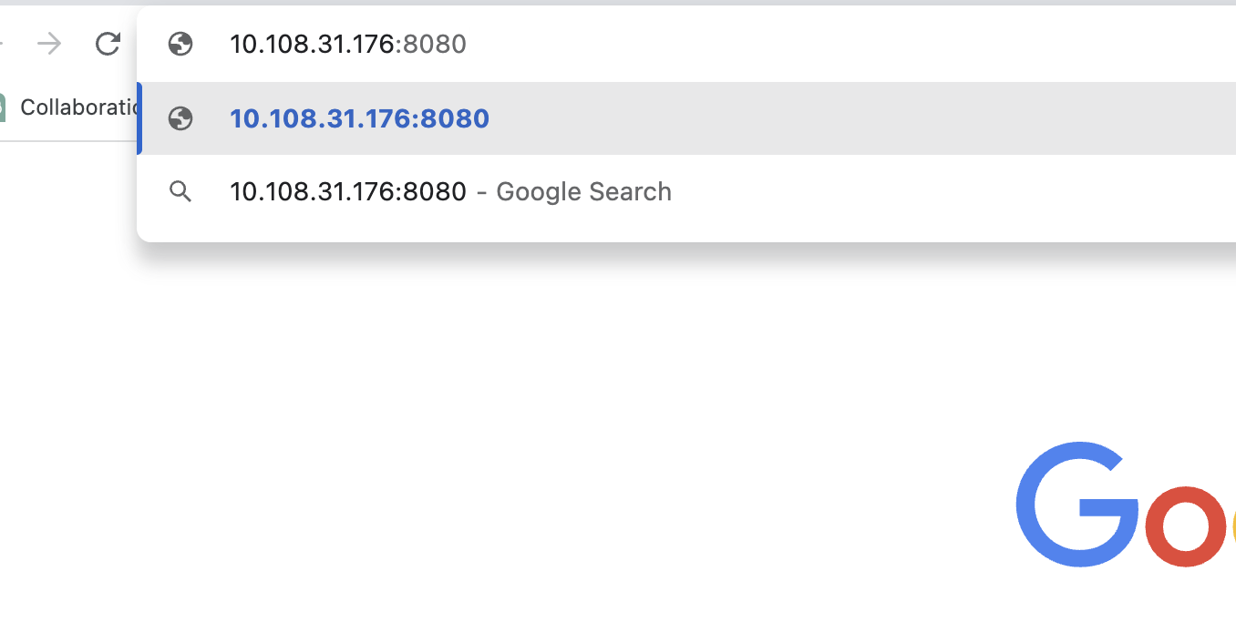
Task: Select the bold blue 10.108.31.176:8080 suggestion
Action: click(x=359, y=118)
